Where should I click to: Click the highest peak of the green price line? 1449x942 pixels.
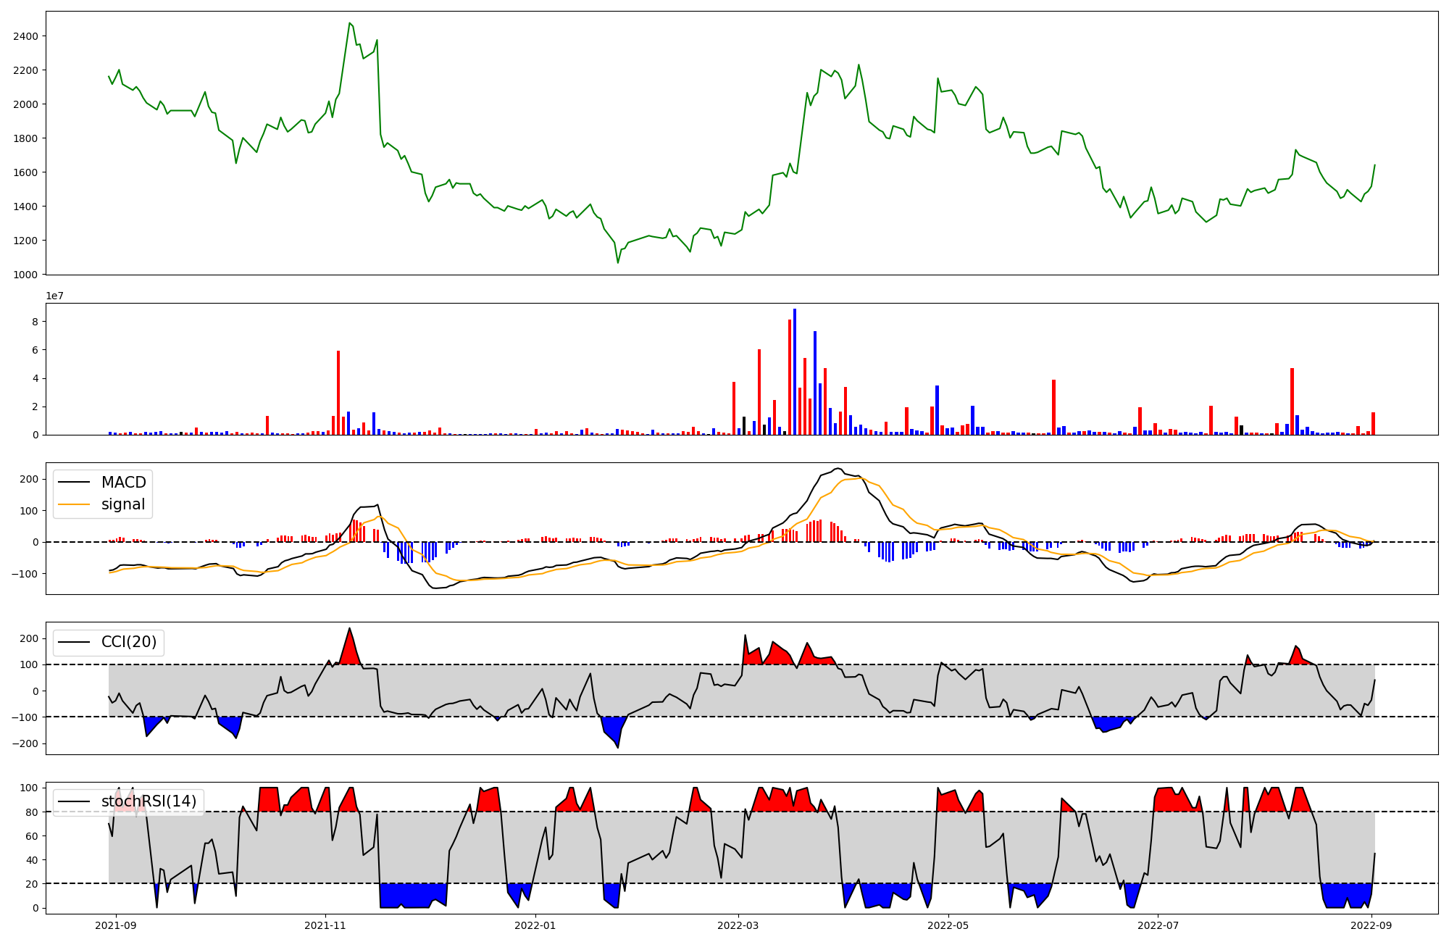349,23
